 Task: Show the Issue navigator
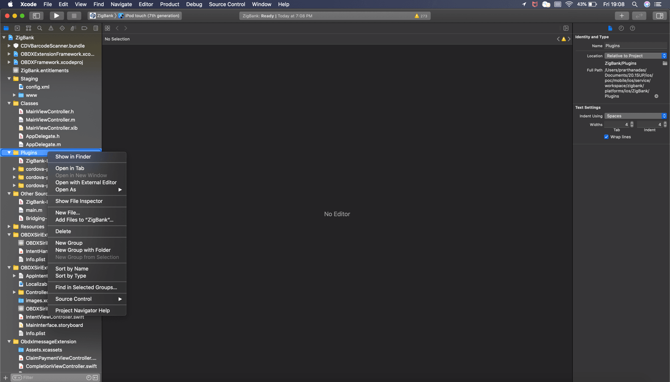(x=51, y=28)
